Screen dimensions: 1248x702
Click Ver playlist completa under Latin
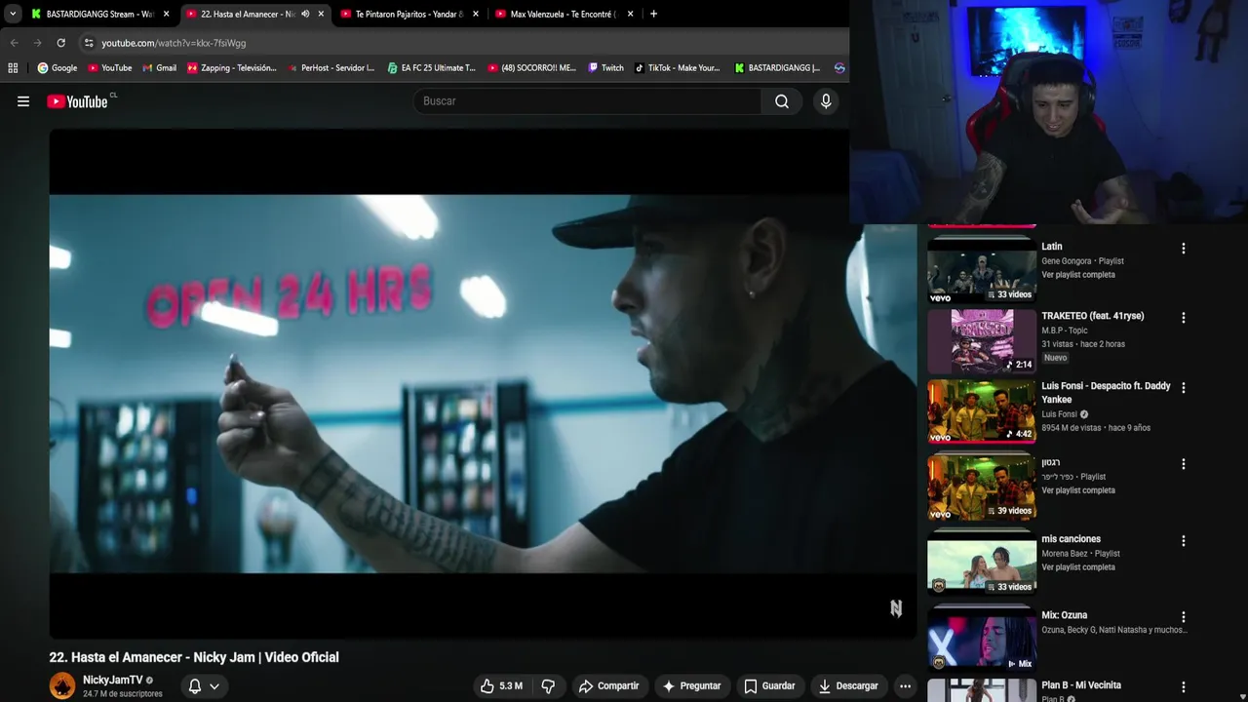1078,275
